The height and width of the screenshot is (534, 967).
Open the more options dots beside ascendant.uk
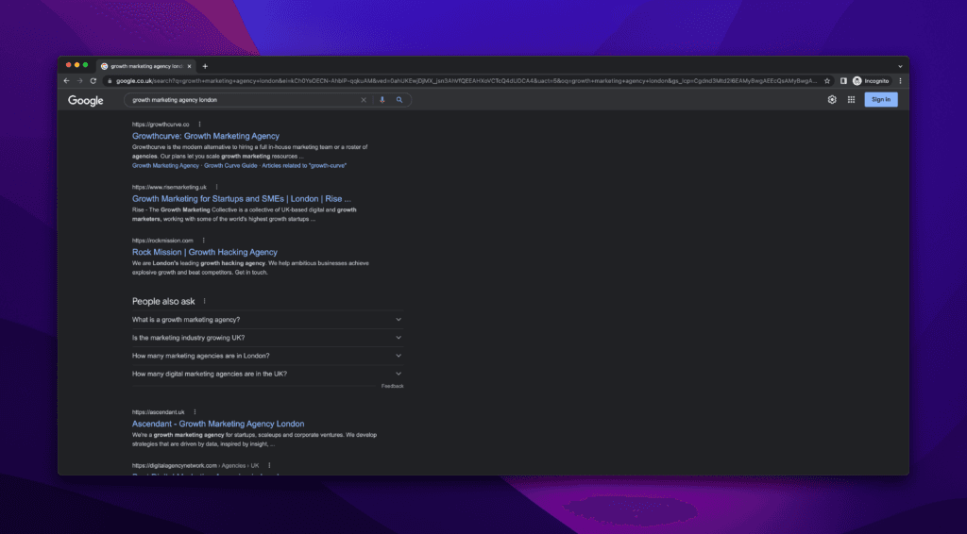195,412
